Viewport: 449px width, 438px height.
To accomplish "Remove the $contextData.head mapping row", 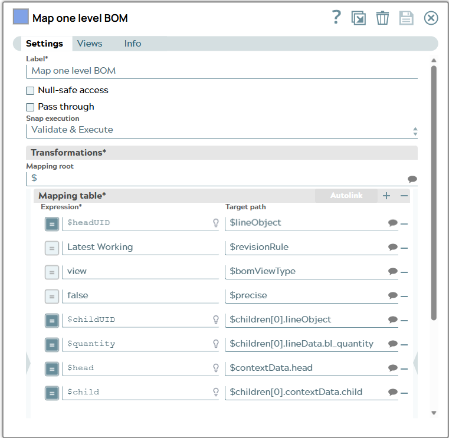I will click(x=404, y=369).
